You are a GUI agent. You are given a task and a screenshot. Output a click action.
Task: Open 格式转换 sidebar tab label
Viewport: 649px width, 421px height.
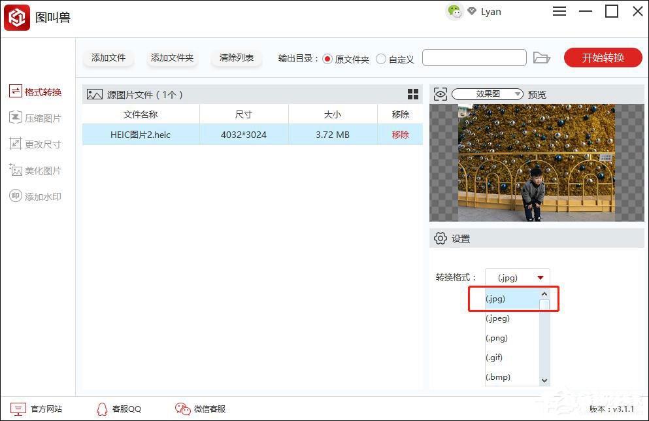pyautogui.click(x=43, y=92)
